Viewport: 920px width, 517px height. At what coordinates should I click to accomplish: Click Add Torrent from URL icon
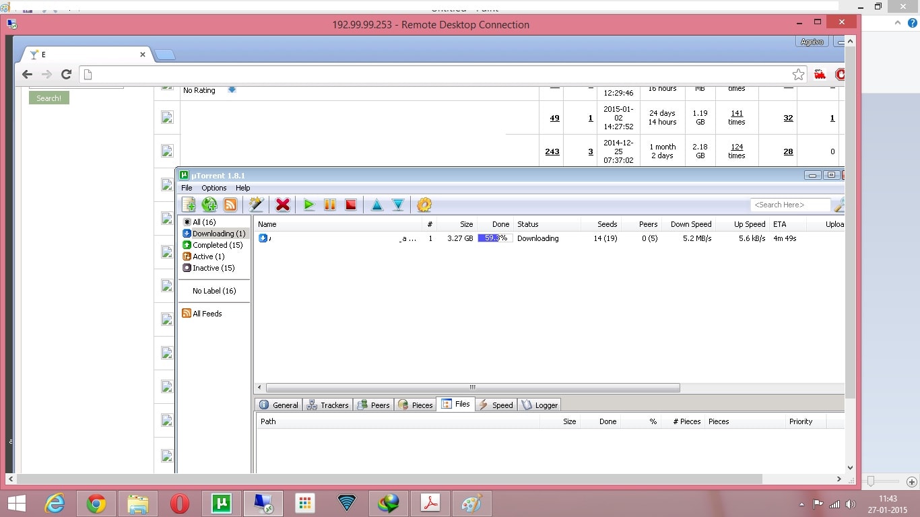pyautogui.click(x=209, y=205)
